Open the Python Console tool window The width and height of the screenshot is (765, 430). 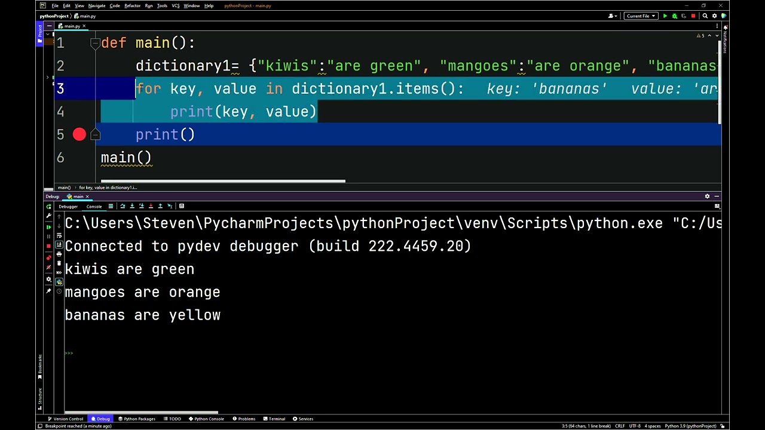206,419
